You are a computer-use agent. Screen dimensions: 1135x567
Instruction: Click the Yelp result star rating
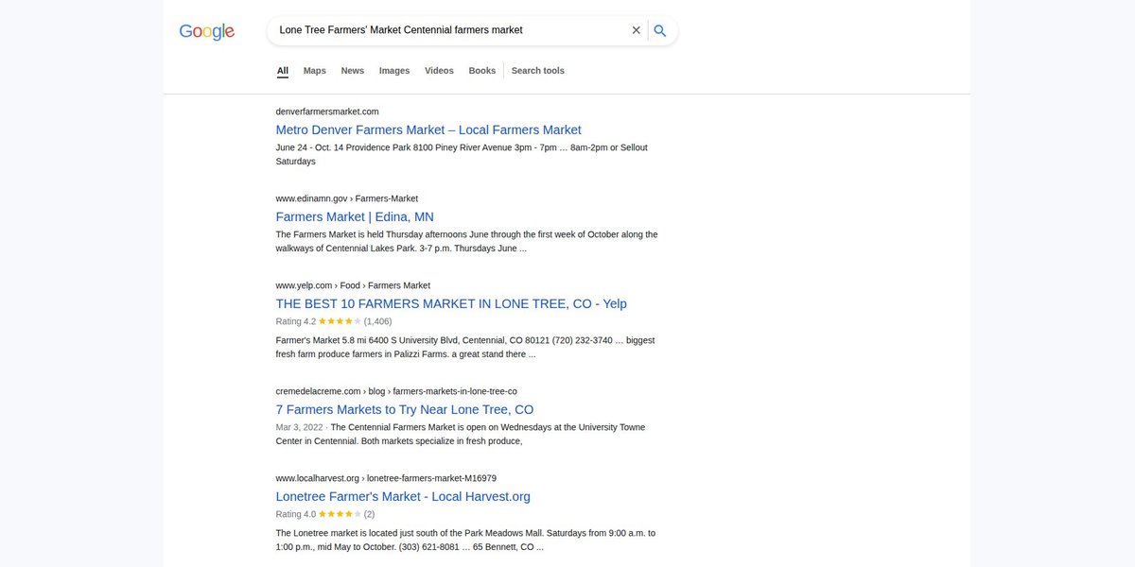pyautogui.click(x=340, y=321)
